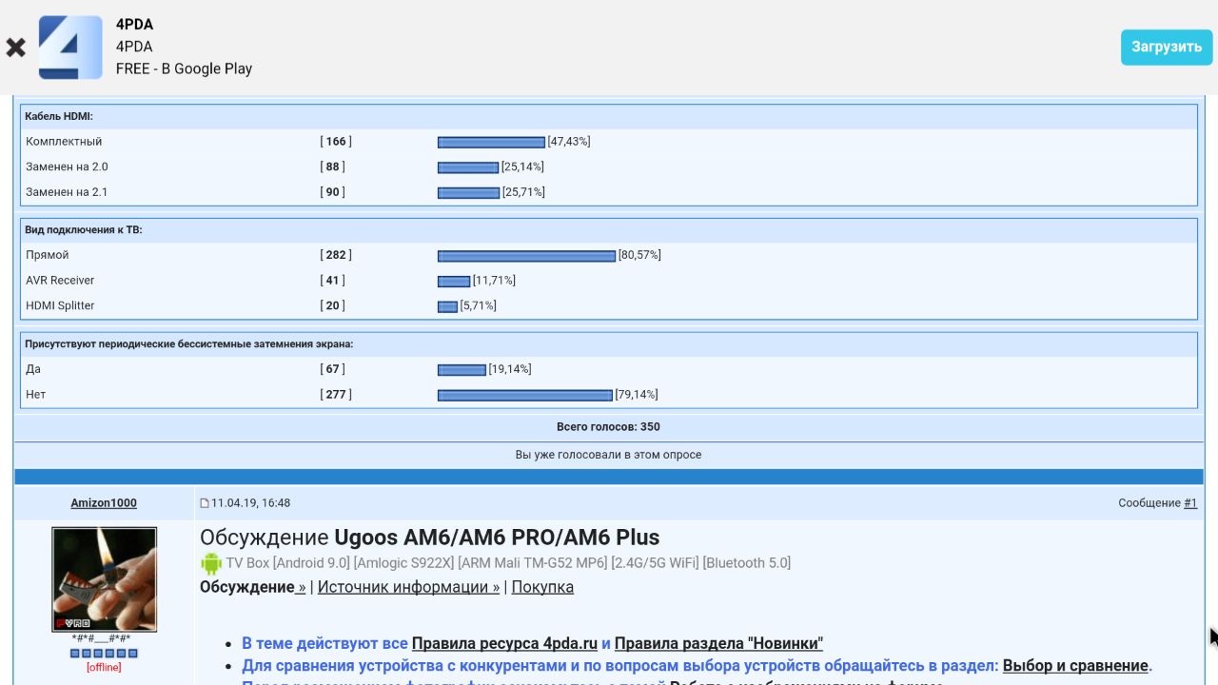Click the Заменен на 2.0 poll row text
This screenshot has height=685, width=1218.
67,166
